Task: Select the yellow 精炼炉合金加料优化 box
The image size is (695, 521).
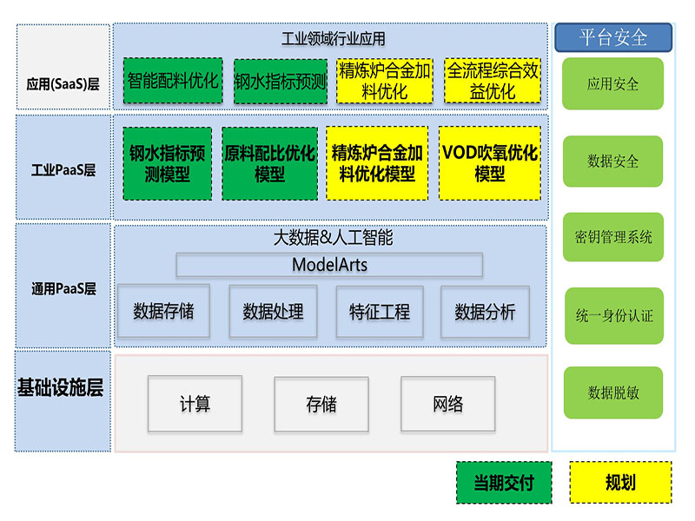Action: (x=385, y=81)
